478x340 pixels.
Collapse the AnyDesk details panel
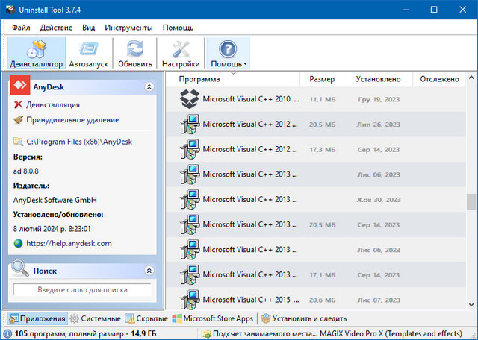tap(149, 87)
